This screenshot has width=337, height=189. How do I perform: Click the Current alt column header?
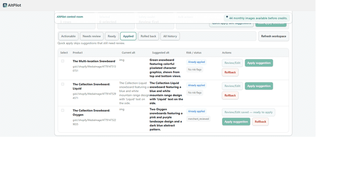pyautogui.click(x=128, y=53)
